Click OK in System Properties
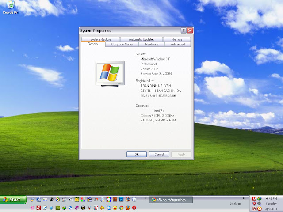Viewport: 283px width, 212px height. 137,155
